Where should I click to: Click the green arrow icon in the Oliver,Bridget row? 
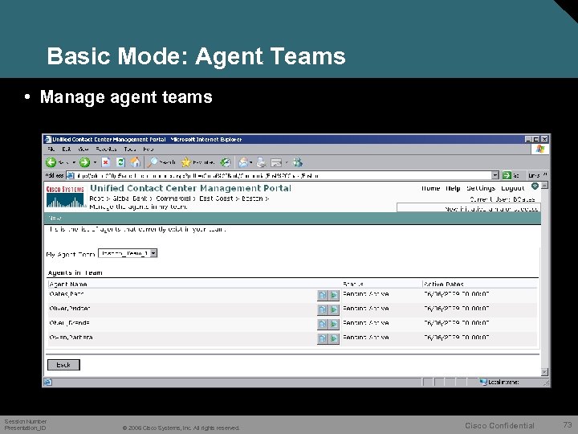pos(334,309)
